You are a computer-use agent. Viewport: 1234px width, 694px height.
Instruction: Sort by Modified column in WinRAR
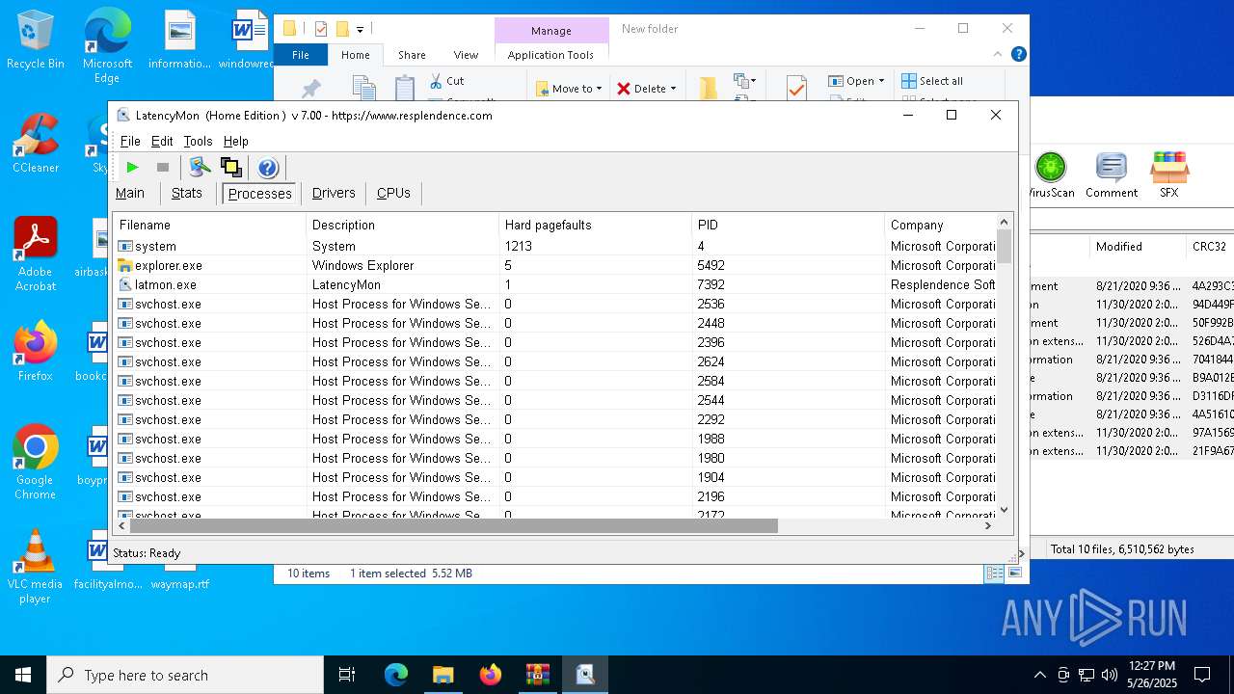(1137, 247)
